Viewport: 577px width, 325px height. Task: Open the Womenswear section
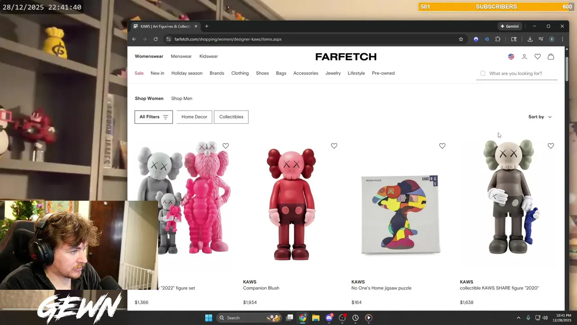point(149,56)
